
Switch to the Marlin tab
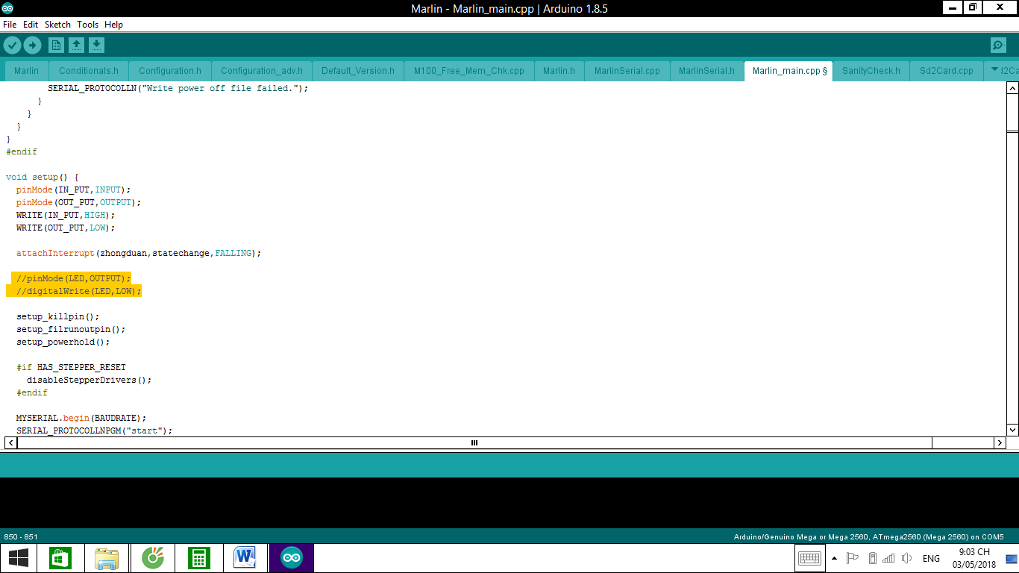pos(27,71)
